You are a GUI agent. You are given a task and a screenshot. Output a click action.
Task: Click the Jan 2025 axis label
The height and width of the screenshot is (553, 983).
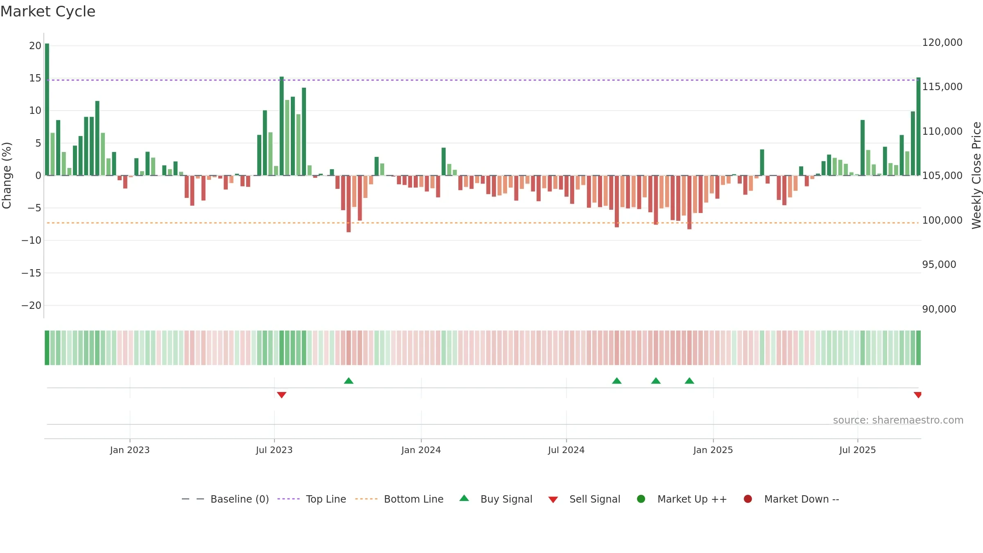pyautogui.click(x=713, y=450)
